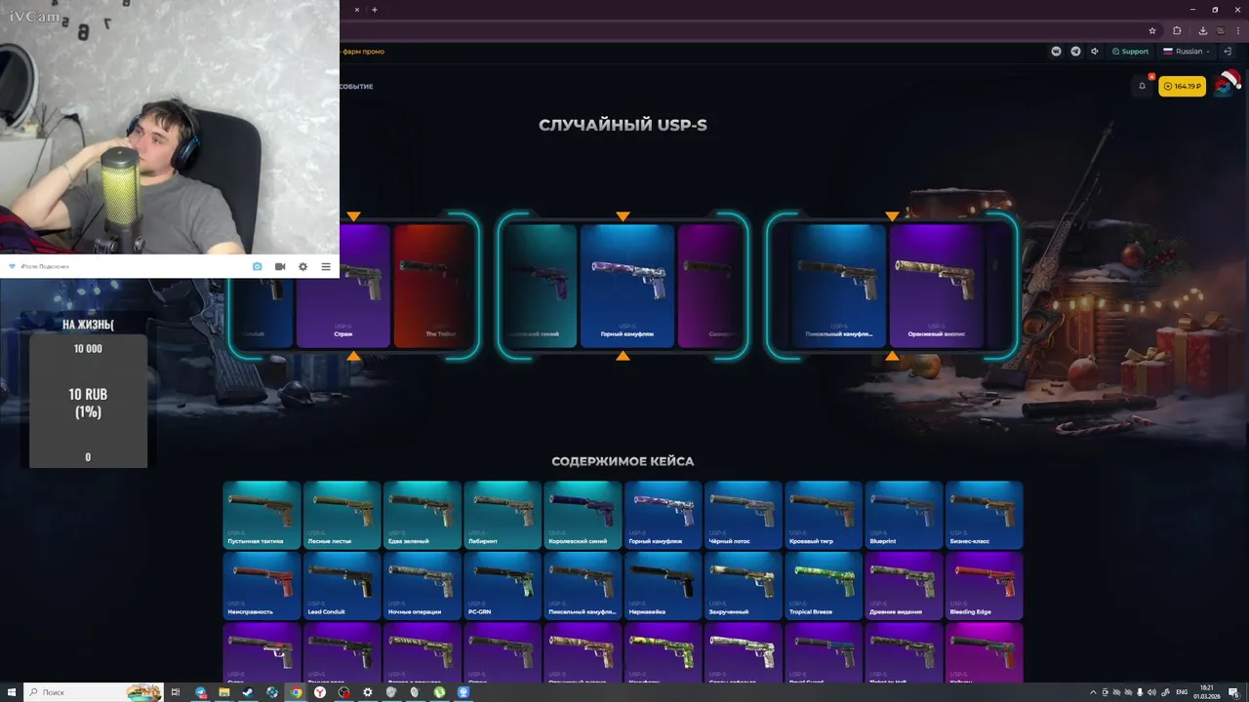
Task: Open uTorrent from the taskbar
Action: (440, 692)
